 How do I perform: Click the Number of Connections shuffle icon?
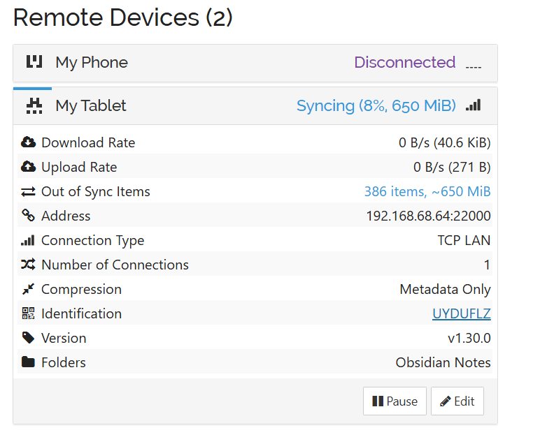pyautogui.click(x=28, y=265)
